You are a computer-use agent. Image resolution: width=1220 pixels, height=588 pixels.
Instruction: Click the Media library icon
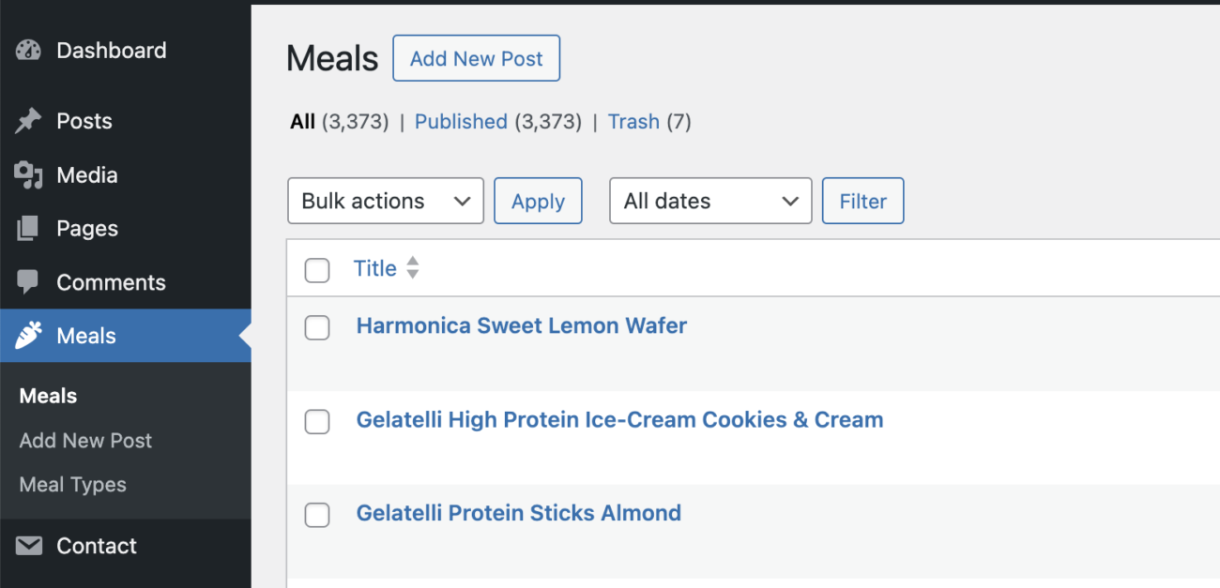[x=28, y=175]
